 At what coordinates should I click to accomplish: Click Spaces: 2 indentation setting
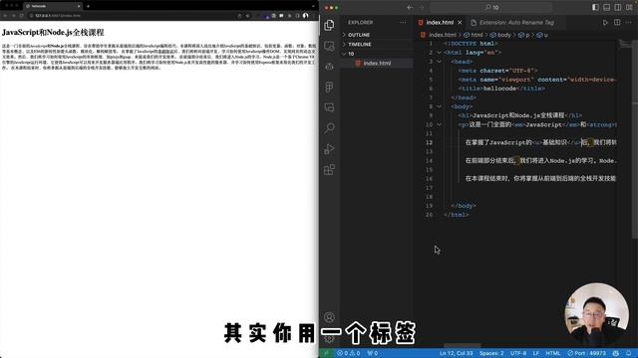click(x=491, y=353)
